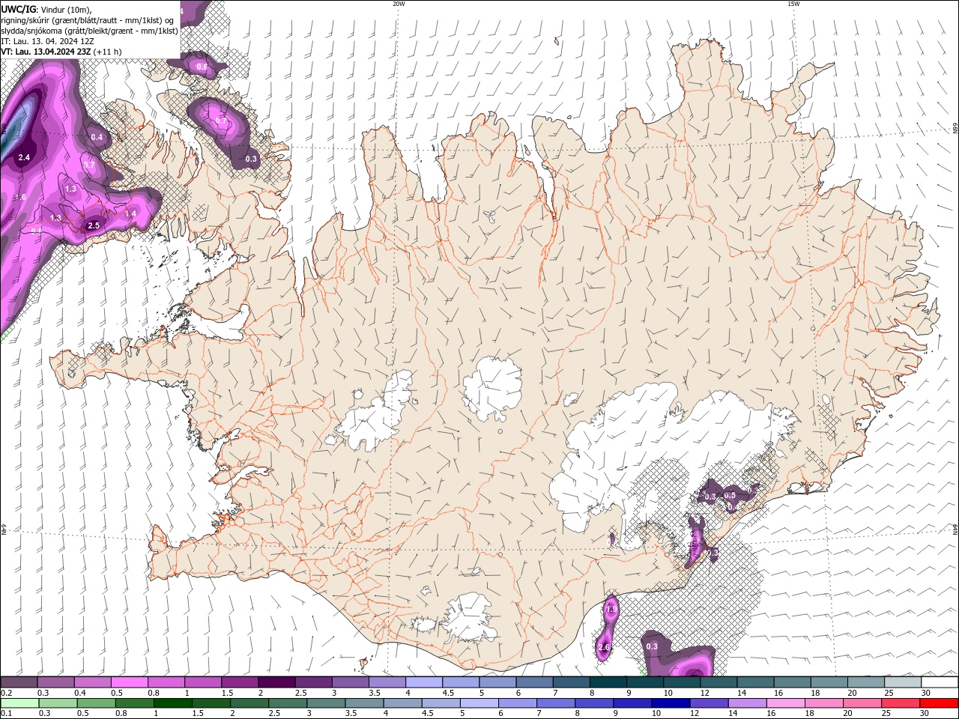This screenshot has width=959, height=719.
Task: Select the bright red swatch ending the rain legend
Action: (x=940, y=703)
